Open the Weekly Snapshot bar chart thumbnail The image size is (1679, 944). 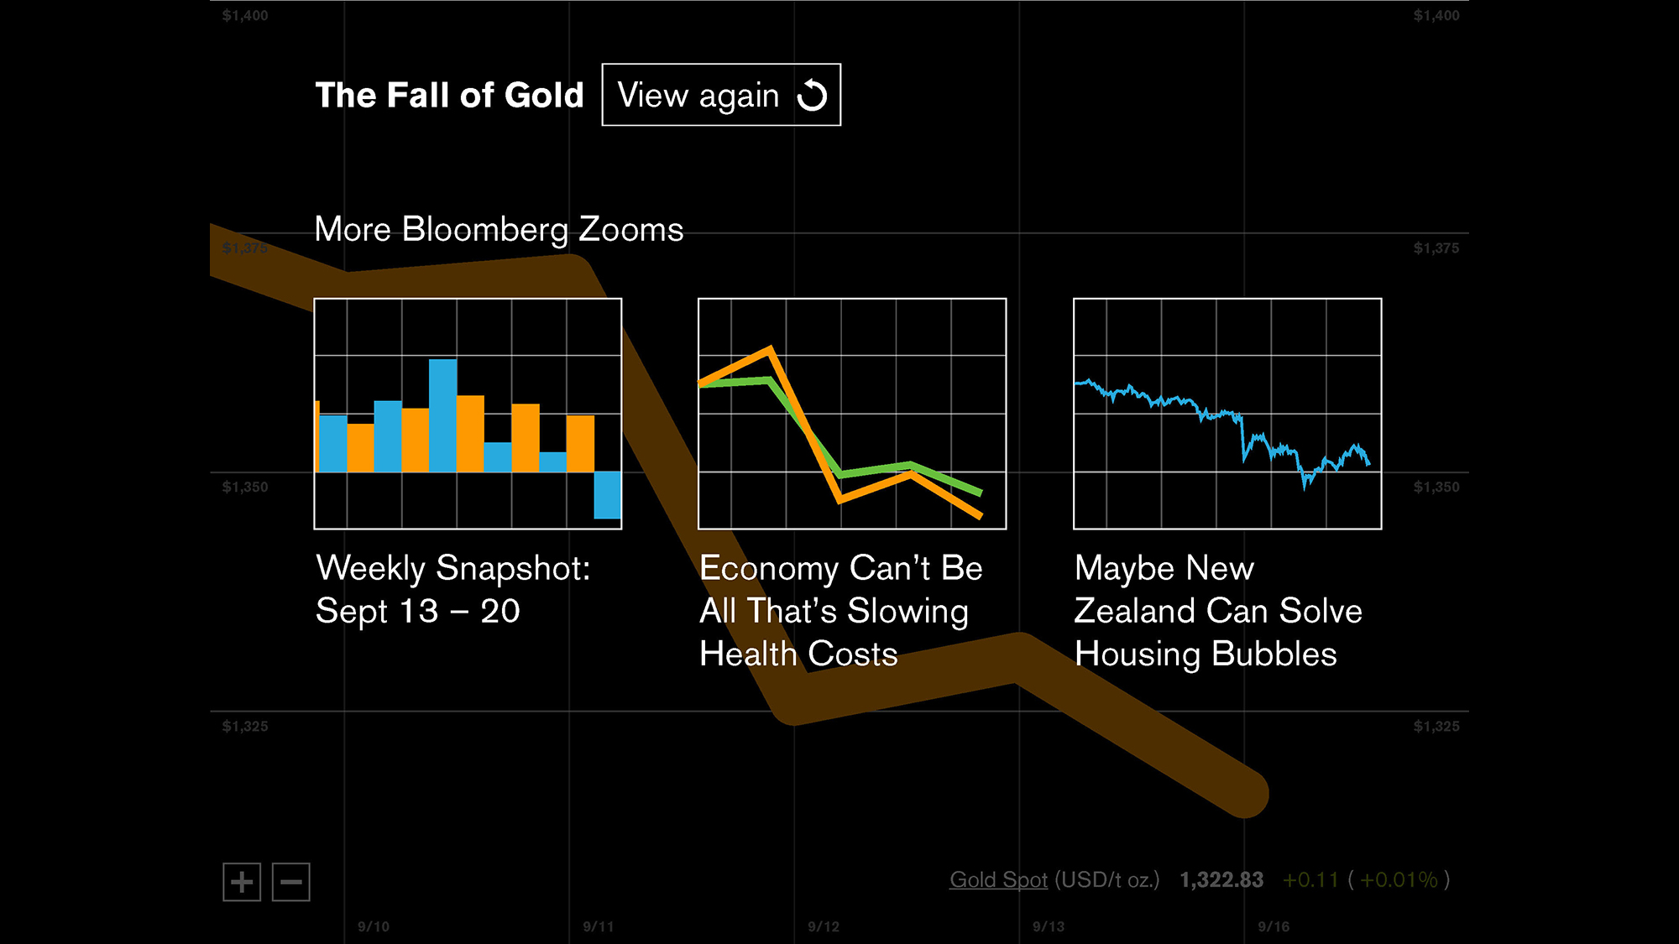click(x=468, y=414)
